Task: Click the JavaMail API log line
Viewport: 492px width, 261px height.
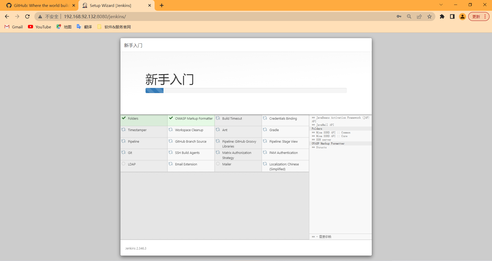Action: [323, 125]
